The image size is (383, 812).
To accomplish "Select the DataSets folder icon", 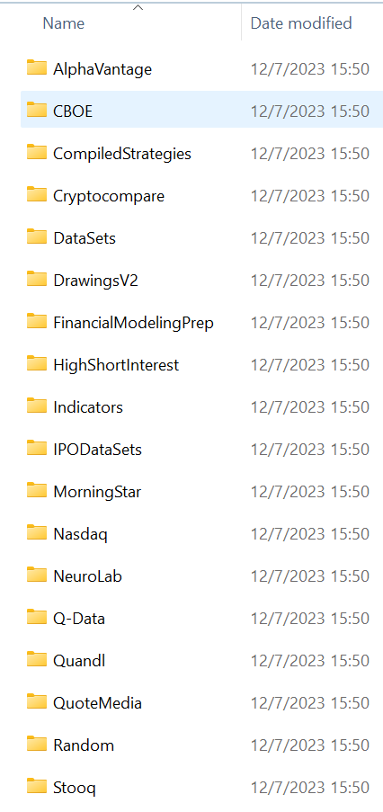I will pos(37,236).
